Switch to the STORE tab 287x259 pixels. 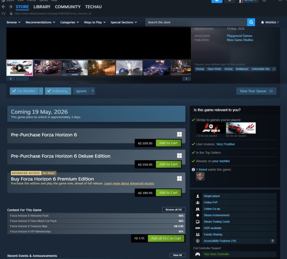(22, 7)
